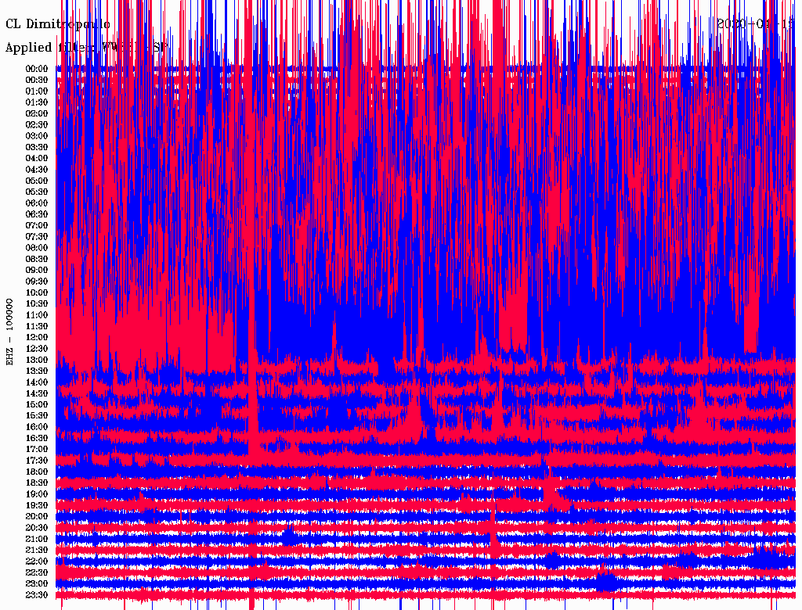
Task: Click the 21:00 time label
Action: coord(37,539)
